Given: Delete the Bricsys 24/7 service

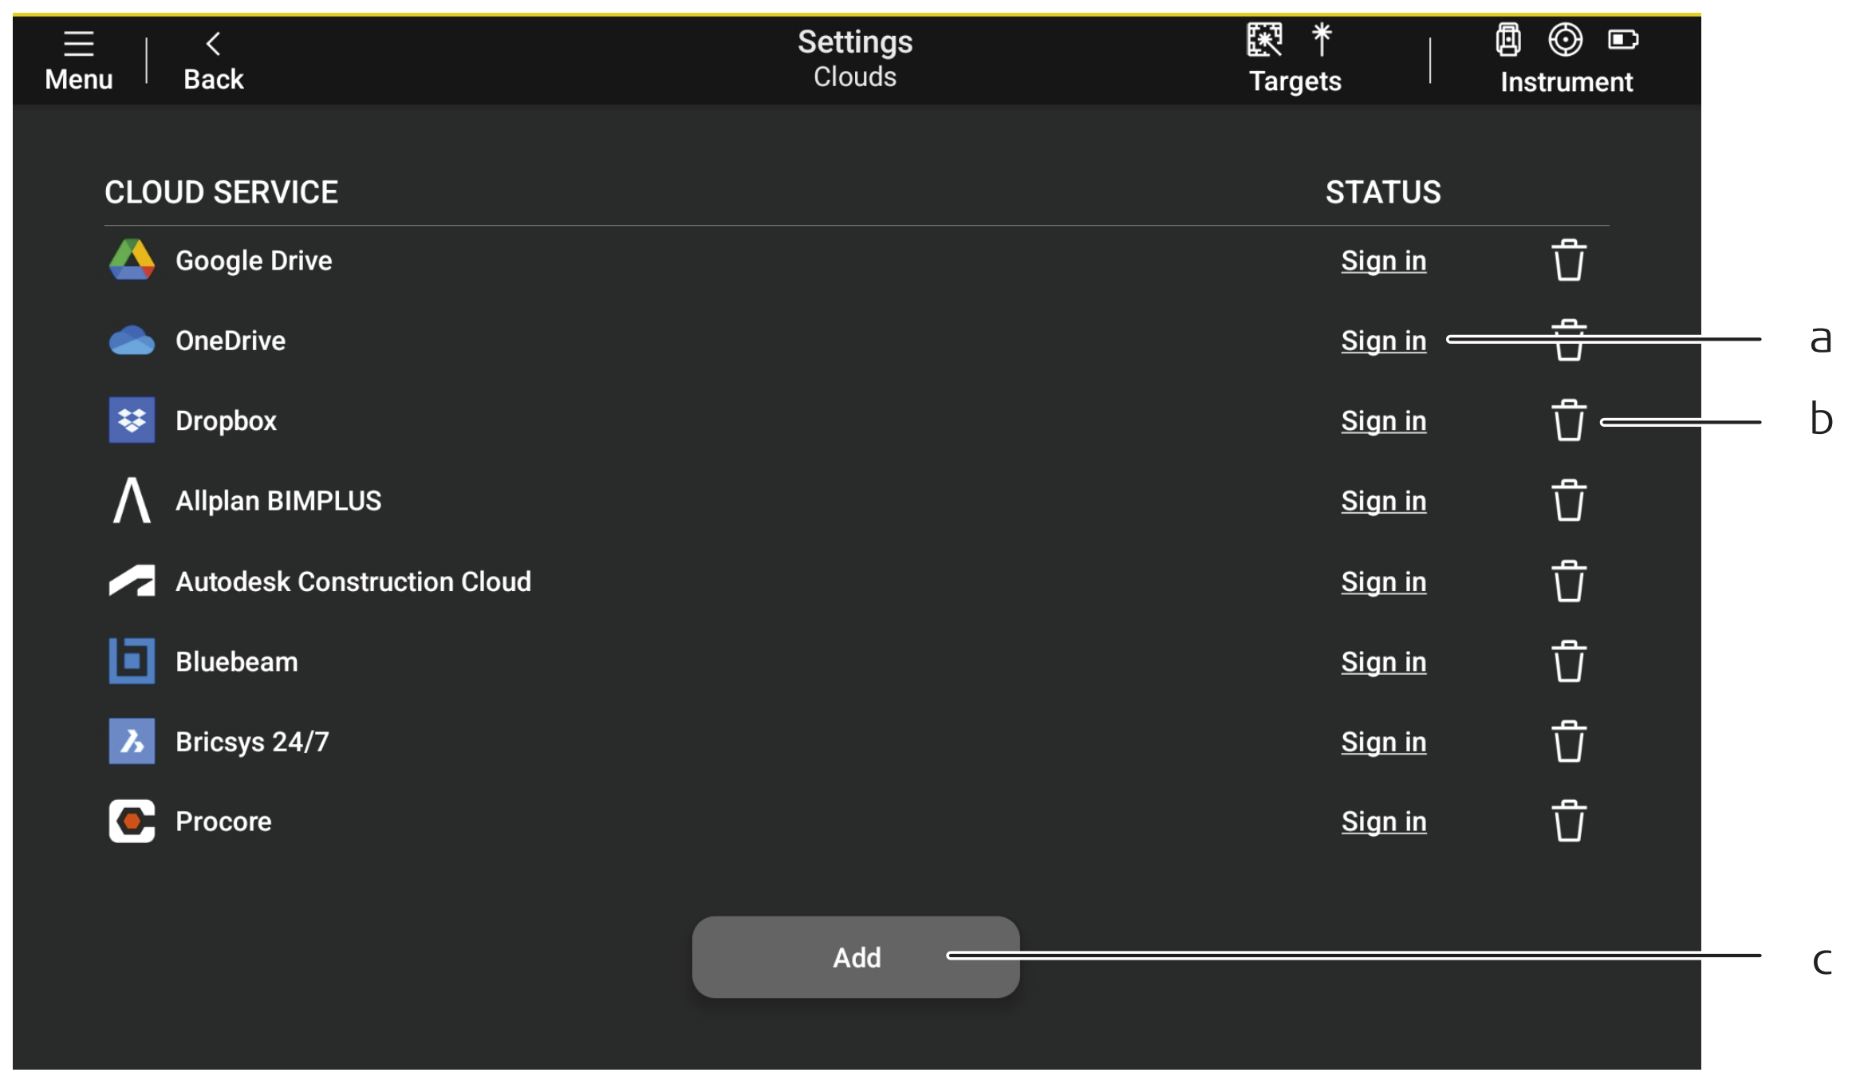Looking at the screenshot, I should pos(1568,742).
